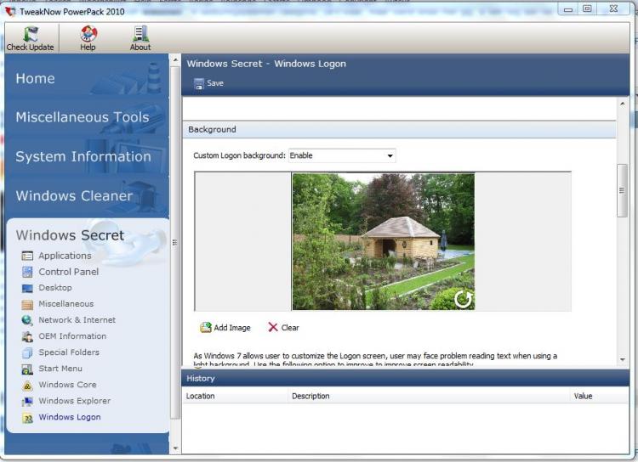The width and height of the screenshot is (638, 462).
Task: Click the rotate arrow on preview image
Action: click(x=463, y=299)
